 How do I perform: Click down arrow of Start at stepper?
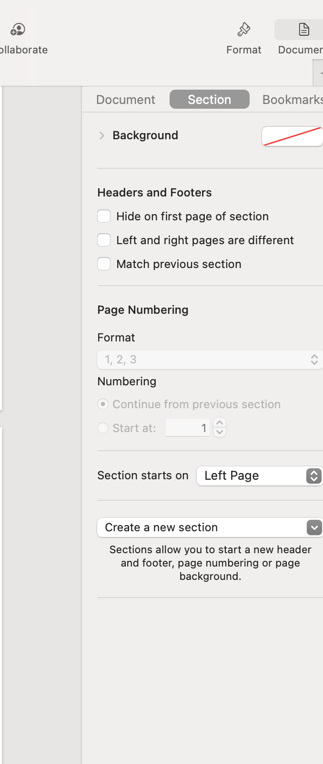click(219, 432)
